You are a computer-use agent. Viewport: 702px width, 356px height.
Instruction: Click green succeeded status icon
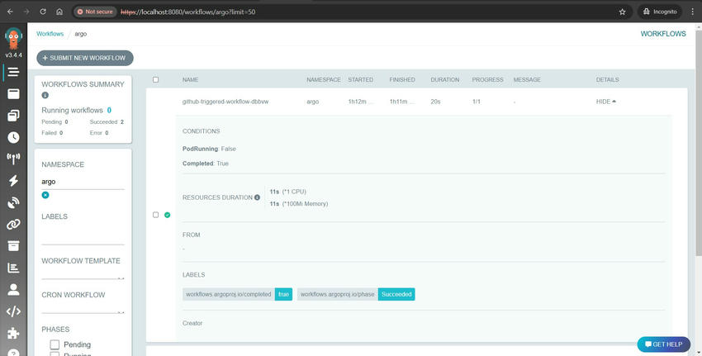[167, 215]
